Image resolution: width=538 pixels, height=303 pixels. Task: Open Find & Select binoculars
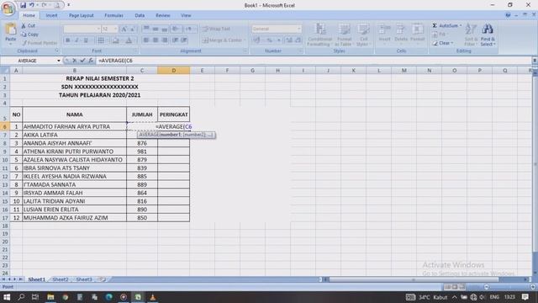(x=488, y=35)
